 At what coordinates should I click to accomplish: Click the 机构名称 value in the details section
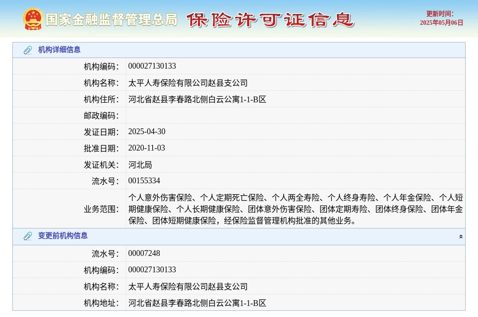coord(188,83)
